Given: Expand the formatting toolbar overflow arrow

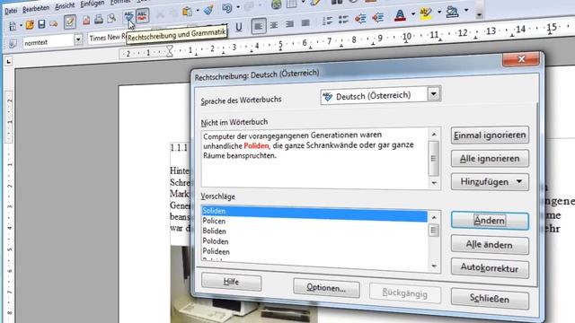Looking at the screenshot, I should point(479,15).
